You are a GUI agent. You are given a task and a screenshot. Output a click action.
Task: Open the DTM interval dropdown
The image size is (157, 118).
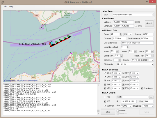134,88
